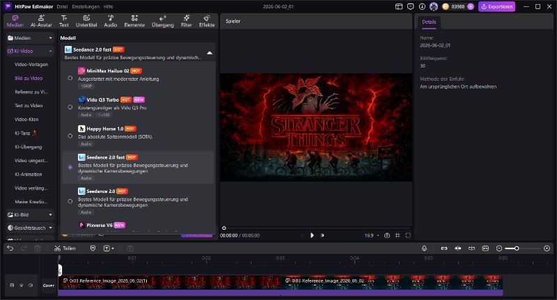Viewport: 557px width, 300px height.
Task: Open the Übergang transitions tool
Action: (x=163, y=22)
